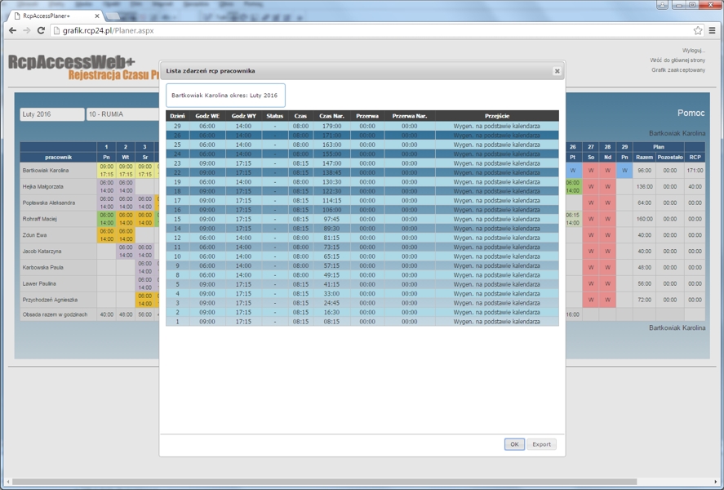Click the Czas Nar. column header
The image size is (724, 490).
pyautogui.click(x=331, y=116)
